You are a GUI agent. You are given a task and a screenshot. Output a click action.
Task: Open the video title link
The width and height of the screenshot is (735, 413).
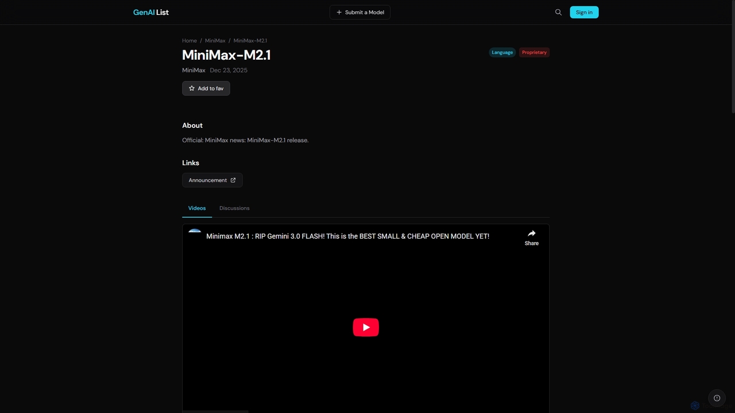coord(347,236)
